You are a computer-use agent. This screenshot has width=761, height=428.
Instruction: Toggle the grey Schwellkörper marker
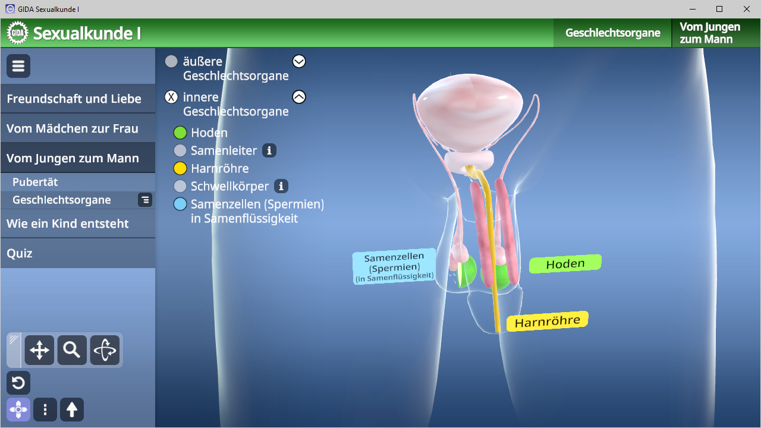[x=180, y=186]
